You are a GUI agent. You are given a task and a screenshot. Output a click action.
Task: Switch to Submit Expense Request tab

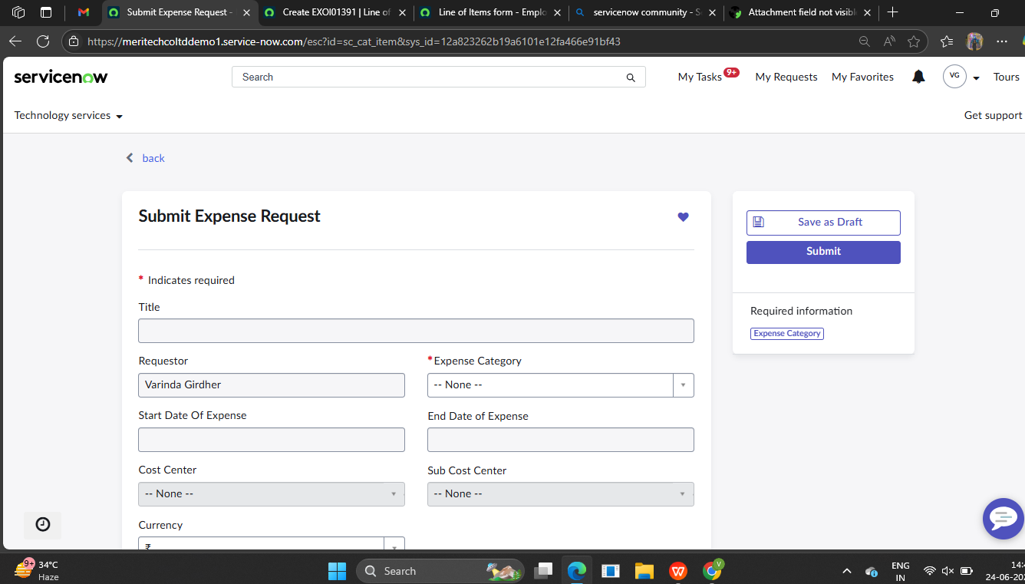point(179,12)
